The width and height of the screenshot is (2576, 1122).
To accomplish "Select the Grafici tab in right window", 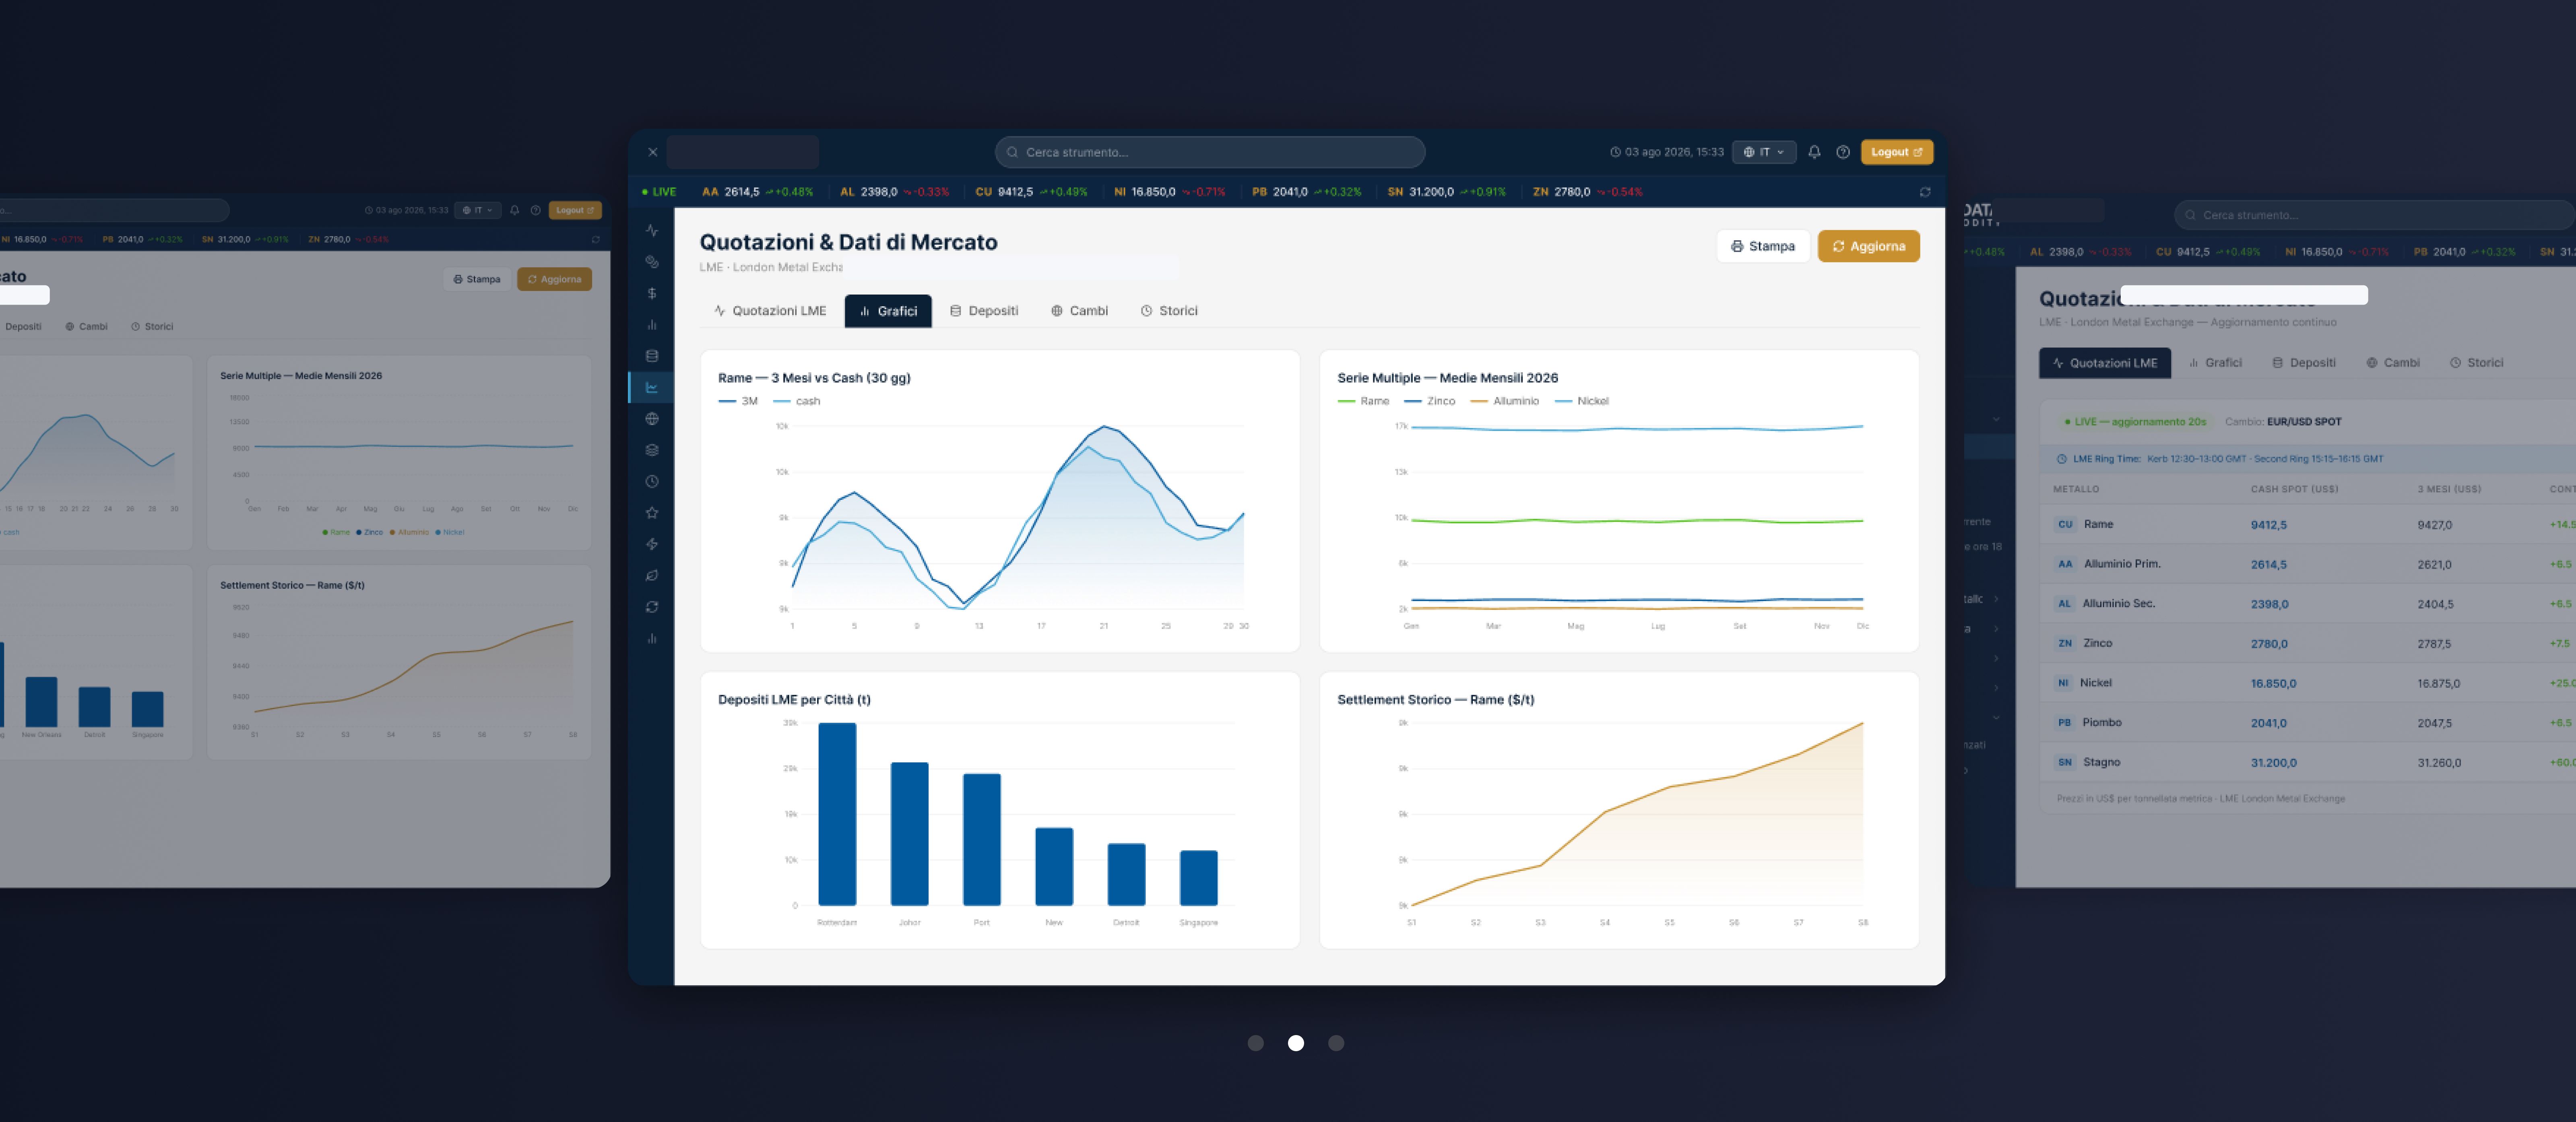I will pyautogui.click(x=2216, y=363).
